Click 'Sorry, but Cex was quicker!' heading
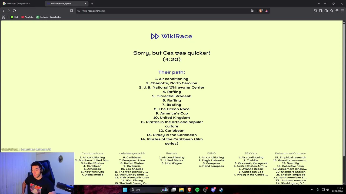This screenshot has height=194, width=346. tap(172, 53)
